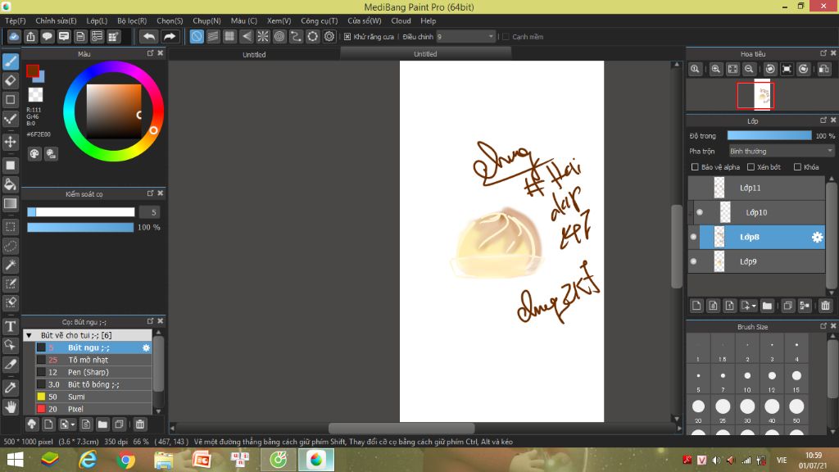Screen dimensions: 839x472
Task: Select the Pen (Sharp) brush
Action: [93, 373]
